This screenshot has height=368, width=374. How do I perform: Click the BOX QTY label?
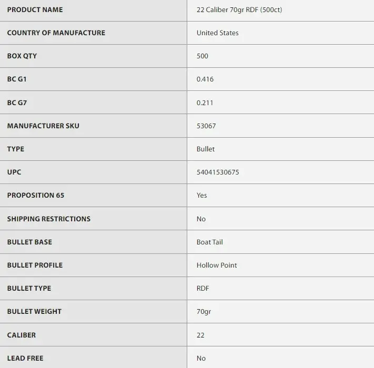[22, 56]
